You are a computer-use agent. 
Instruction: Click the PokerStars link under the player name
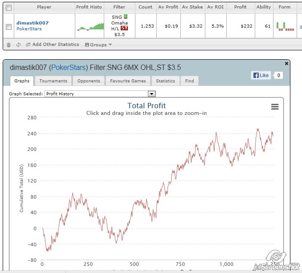[x=29, y=29]
